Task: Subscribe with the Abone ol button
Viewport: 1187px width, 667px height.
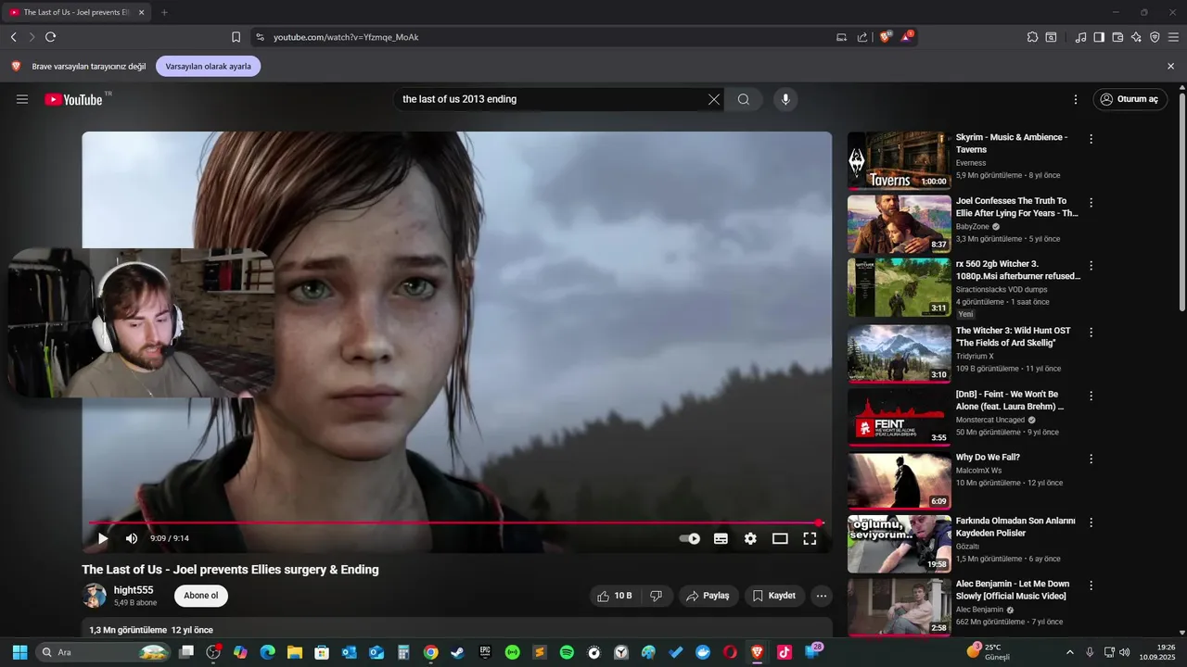Action: click(201, 596)
